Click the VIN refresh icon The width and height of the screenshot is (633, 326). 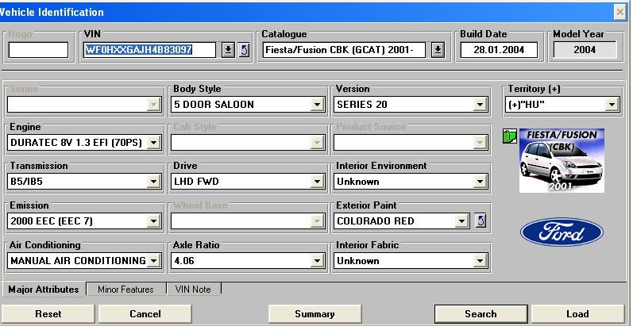244,50
